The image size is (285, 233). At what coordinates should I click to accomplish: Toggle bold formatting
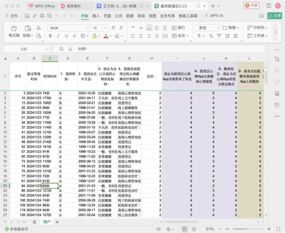click(x=50, y=36)
